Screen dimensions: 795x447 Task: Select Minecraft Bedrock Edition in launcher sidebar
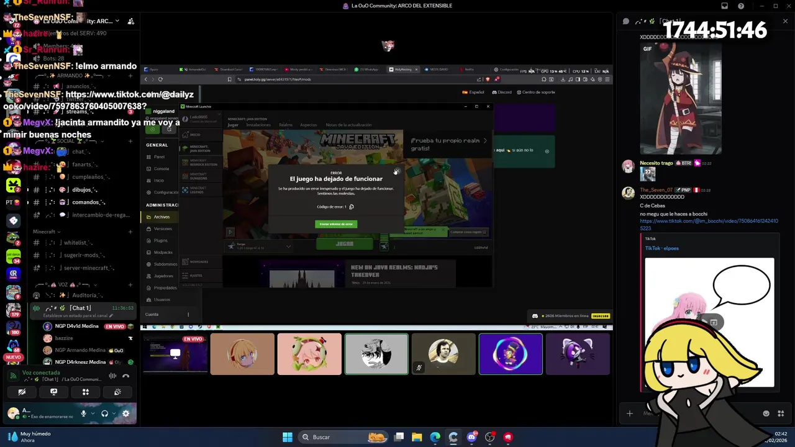[x=199, y=163]
